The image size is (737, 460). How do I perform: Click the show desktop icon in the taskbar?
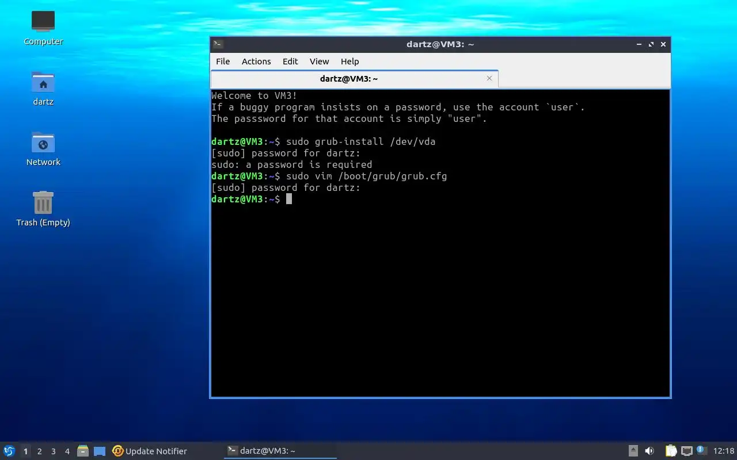coord(100,451)
